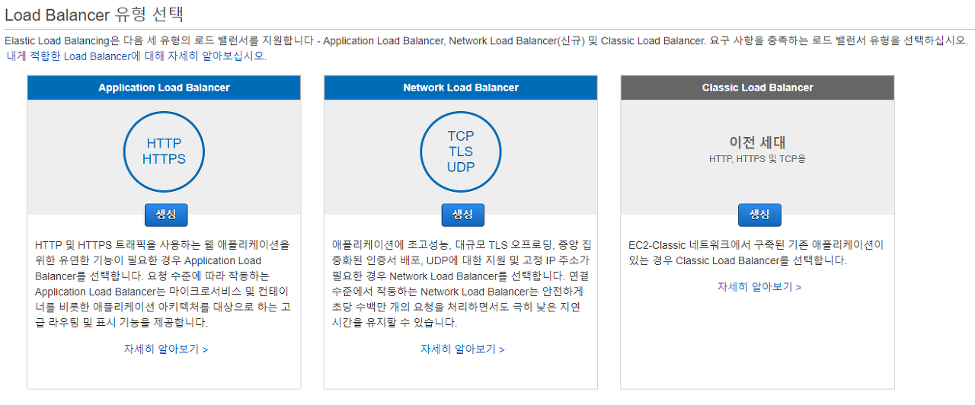Click 생성 button under Network Load Balancer

(462, 215)
